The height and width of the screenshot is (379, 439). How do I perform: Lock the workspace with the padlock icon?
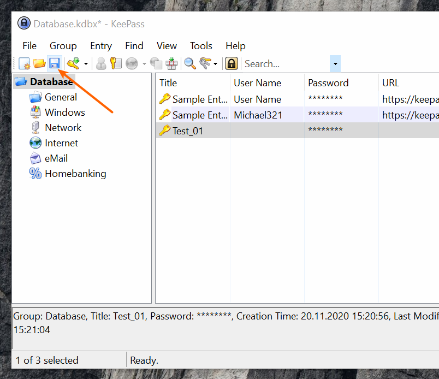tap(232, 64)
